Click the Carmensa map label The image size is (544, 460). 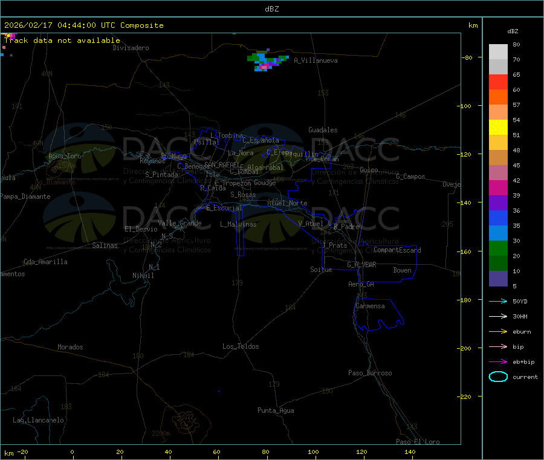point(370,306)
